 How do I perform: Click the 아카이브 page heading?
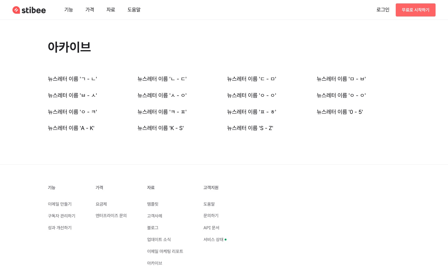[69, 47]
